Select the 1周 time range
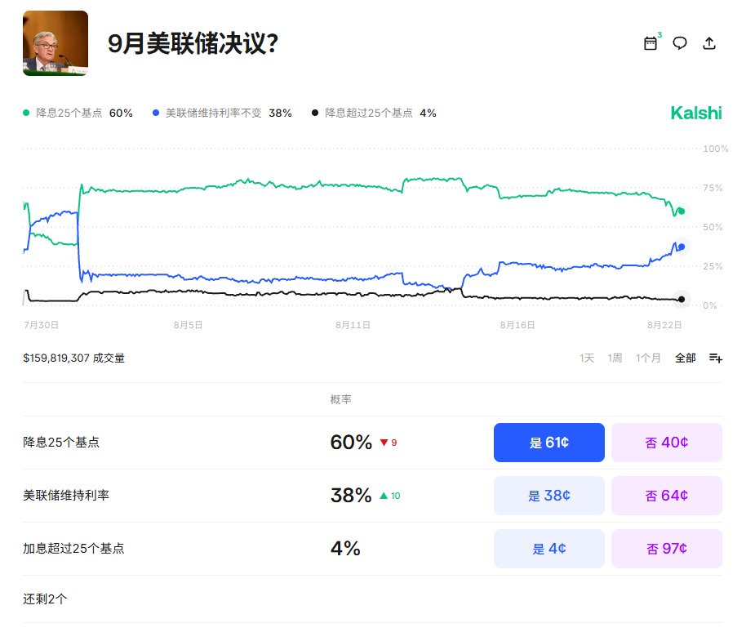This screenshot has width=746, height=641. tap(615, 358)
